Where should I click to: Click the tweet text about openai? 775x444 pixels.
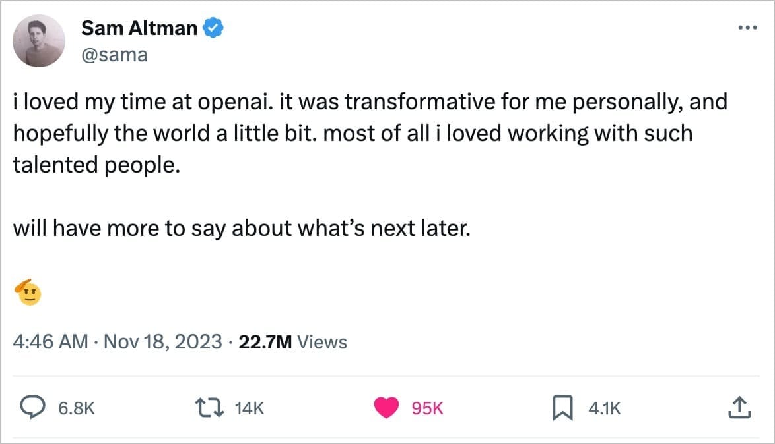click(x=370, y=133)
